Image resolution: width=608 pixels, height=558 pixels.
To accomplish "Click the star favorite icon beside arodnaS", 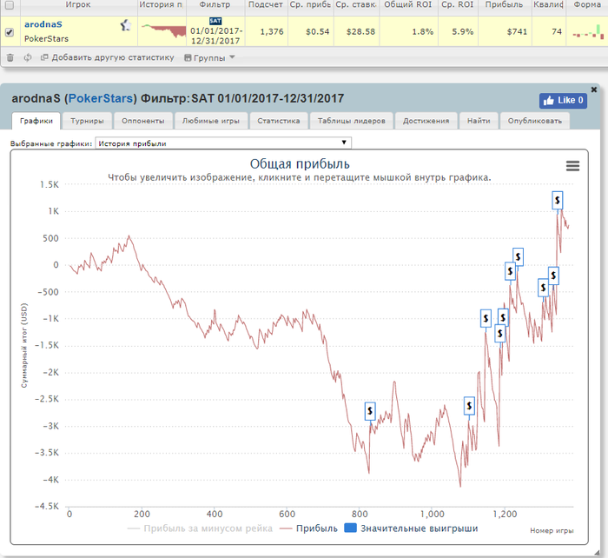I will point(126,25).
